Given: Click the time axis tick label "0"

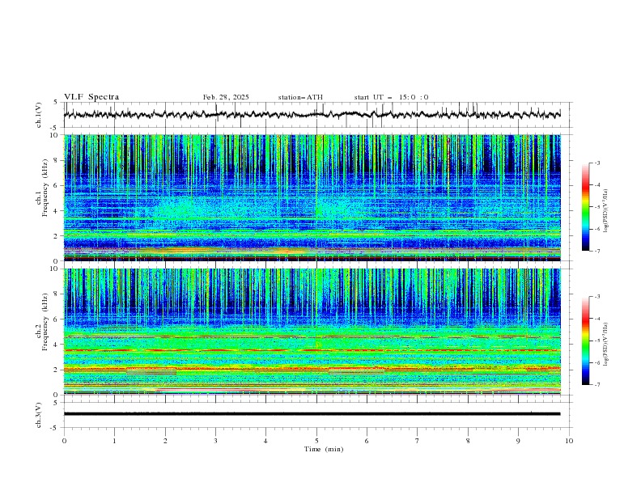Looking at the screenshot, I should (64, 441).
